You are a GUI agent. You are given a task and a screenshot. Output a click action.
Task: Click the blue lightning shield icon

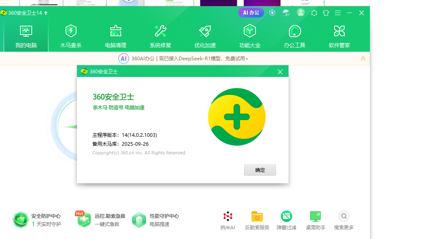coord(272,13)
